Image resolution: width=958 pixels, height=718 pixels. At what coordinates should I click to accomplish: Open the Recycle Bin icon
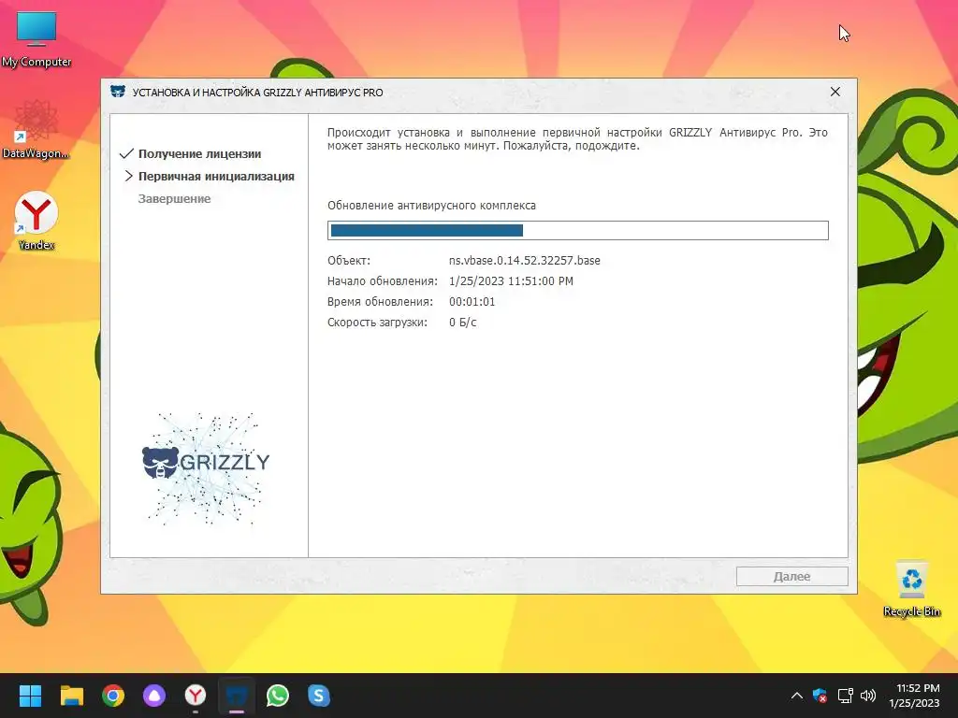click(x=911, y=589)
